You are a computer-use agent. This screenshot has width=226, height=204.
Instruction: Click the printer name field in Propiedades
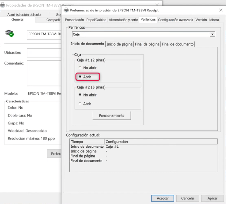[x=44, y=35]
